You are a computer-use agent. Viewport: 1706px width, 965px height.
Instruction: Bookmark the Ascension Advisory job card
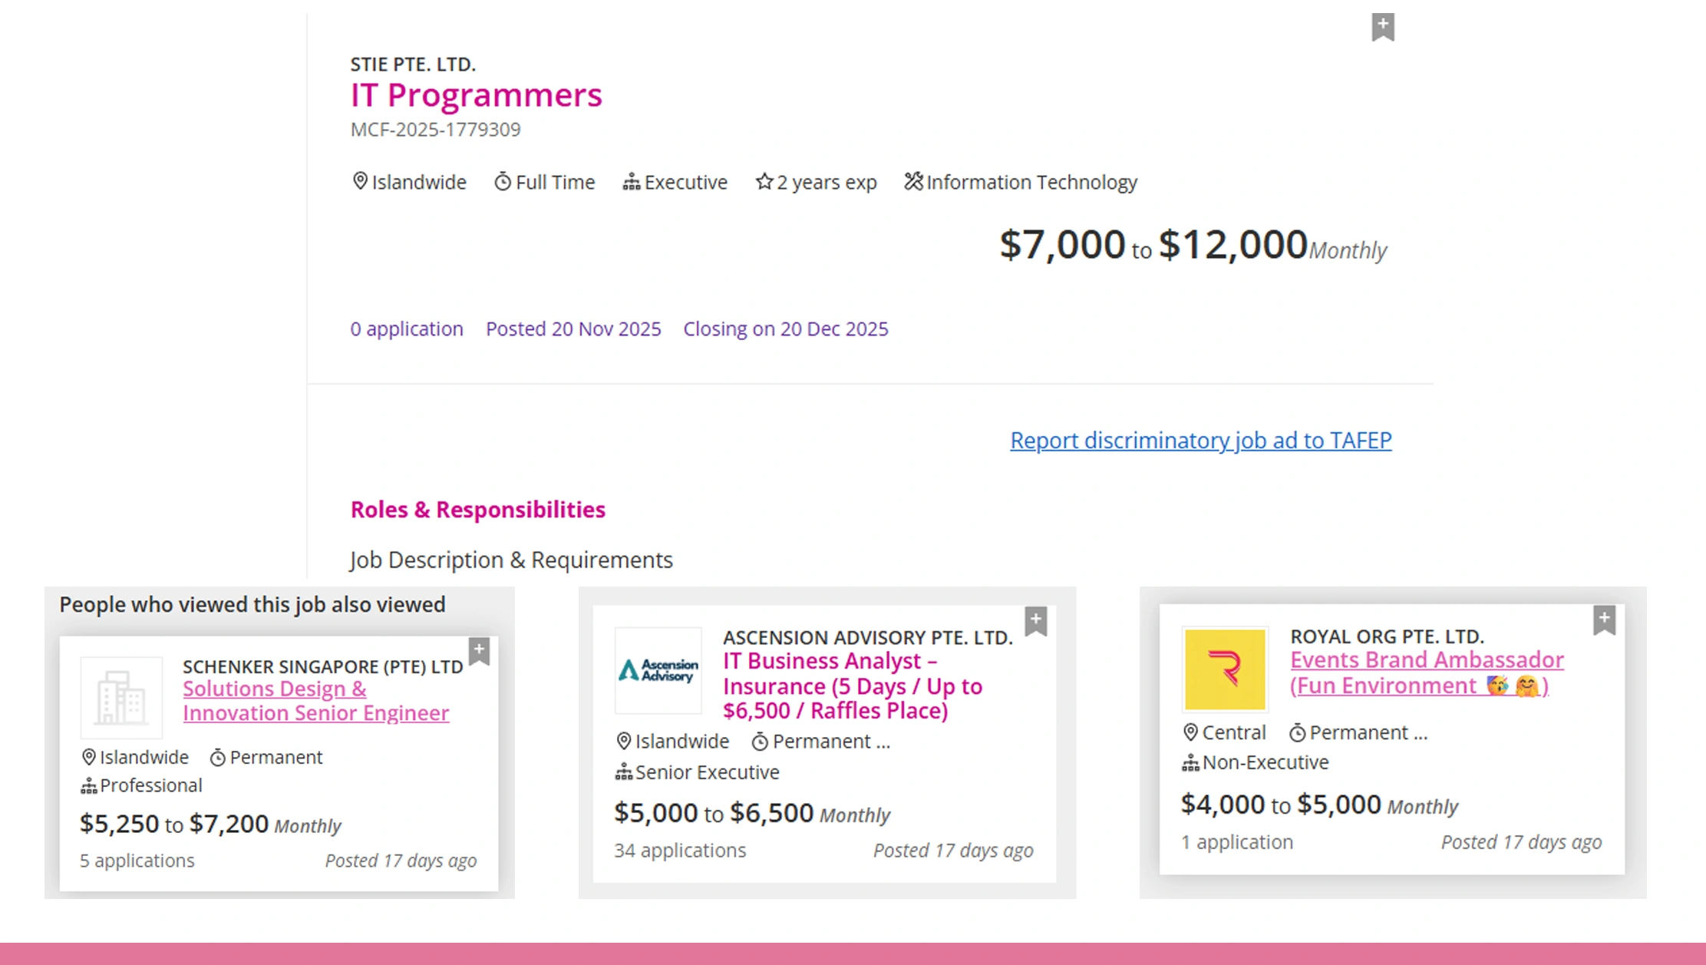[x=1035, y=620]
